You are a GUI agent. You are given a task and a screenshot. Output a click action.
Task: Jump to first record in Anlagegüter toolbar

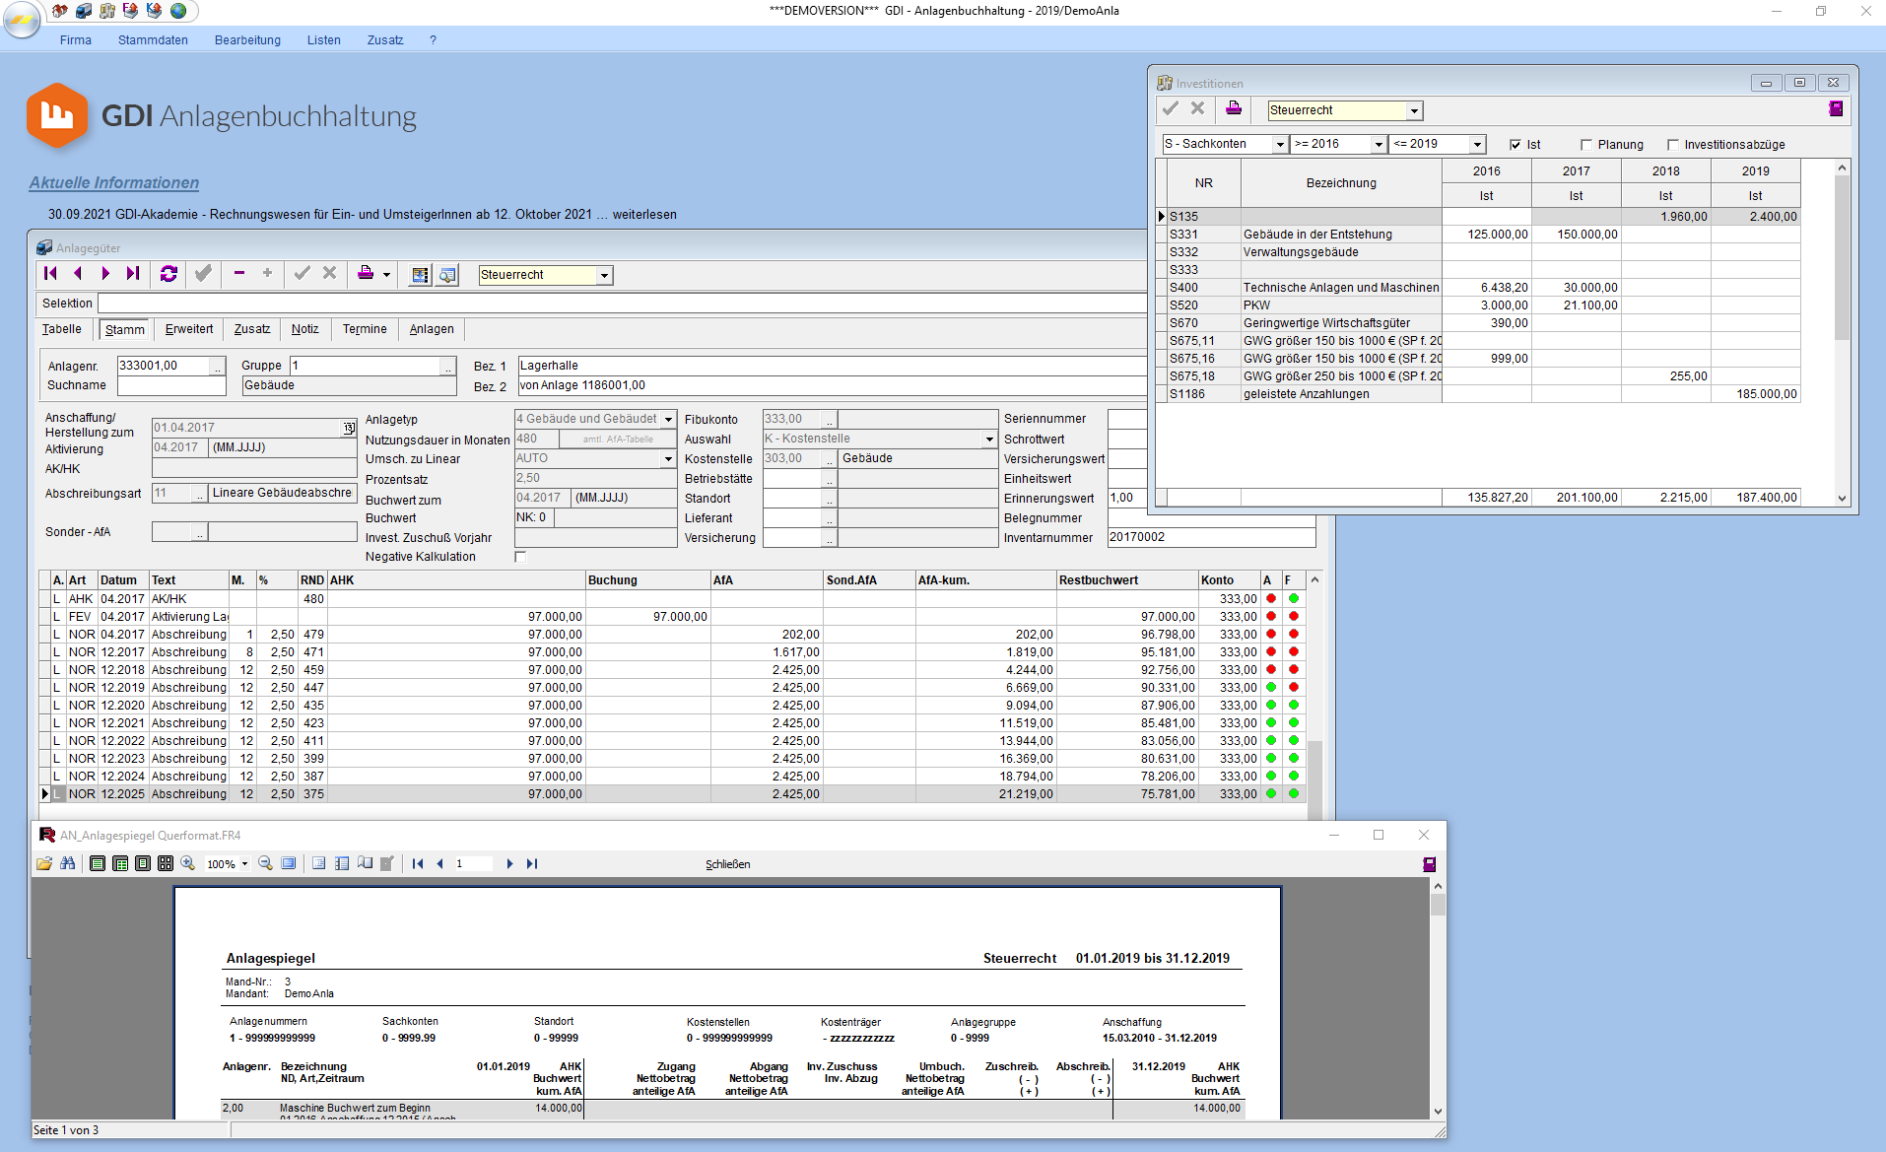tap(50, 274)
